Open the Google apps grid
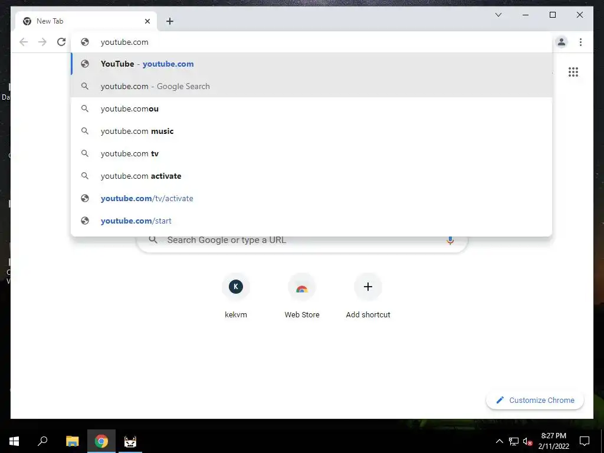604x453 pixels. [573, 72]
